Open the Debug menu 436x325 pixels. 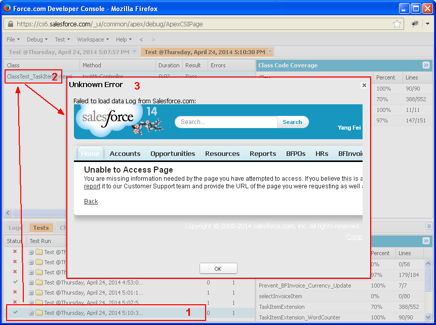(37, 39)
